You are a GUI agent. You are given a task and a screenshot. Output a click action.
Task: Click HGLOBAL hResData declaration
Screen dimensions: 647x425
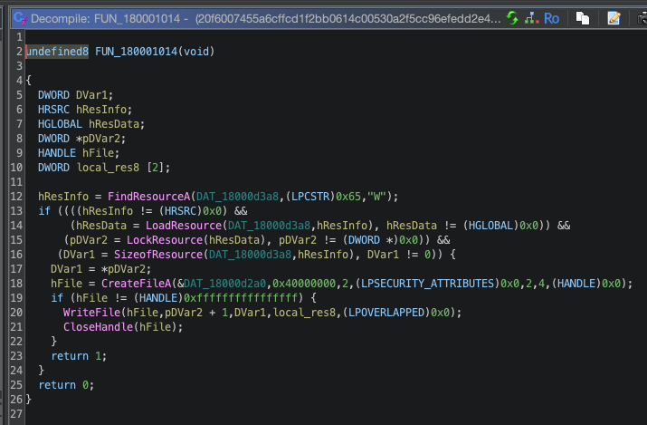tap(91, 124)
